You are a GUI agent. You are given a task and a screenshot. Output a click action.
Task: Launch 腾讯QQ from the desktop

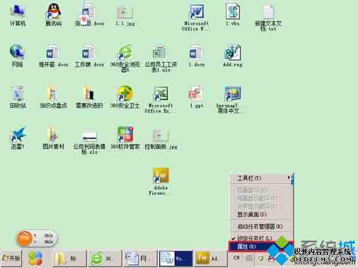tap(53, 12)
